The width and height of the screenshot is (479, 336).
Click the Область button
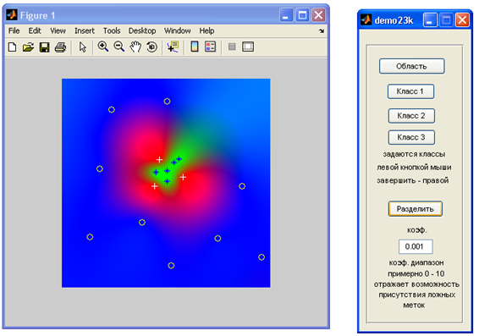(x=411, y=66)
